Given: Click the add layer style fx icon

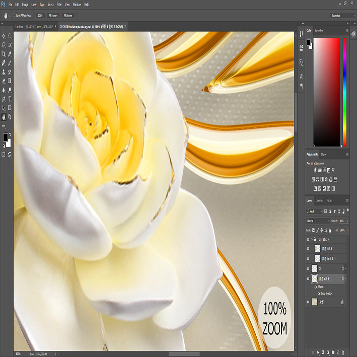Looking at the screenshot, I should click(x=318, y=352).
